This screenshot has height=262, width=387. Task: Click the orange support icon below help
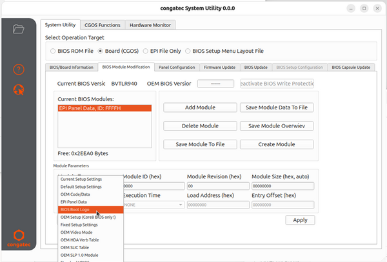click(x=18, y=89)
